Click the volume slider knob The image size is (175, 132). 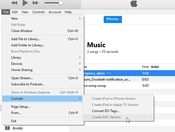61,3
